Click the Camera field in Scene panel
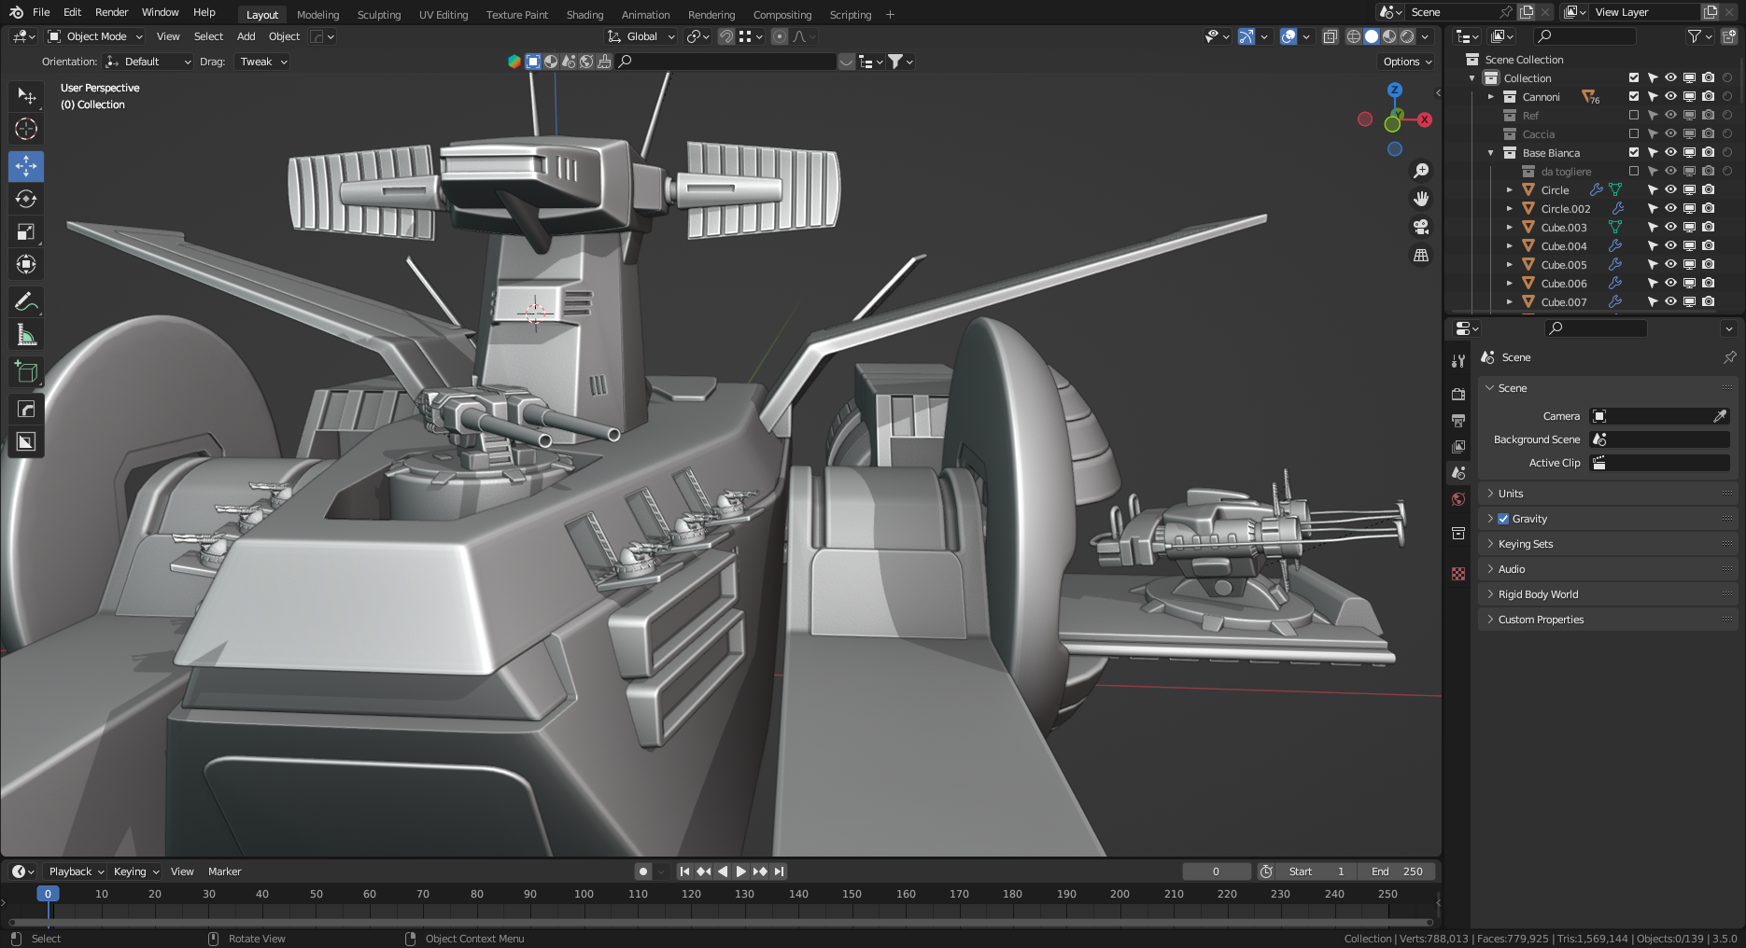The height and width of the screenshot is (948, 1746). [1659, 416]
